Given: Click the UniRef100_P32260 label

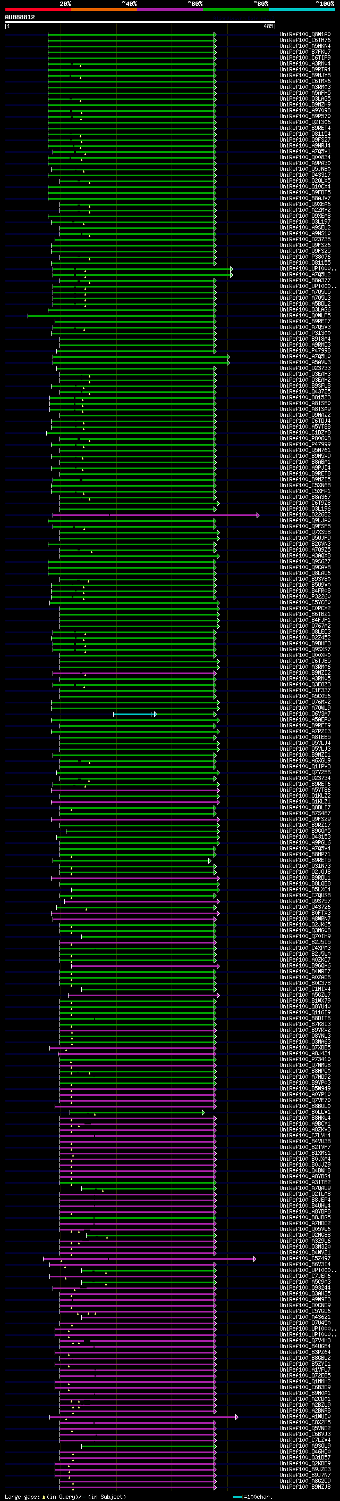Looking at the screenshot, I should pos(305,597).
